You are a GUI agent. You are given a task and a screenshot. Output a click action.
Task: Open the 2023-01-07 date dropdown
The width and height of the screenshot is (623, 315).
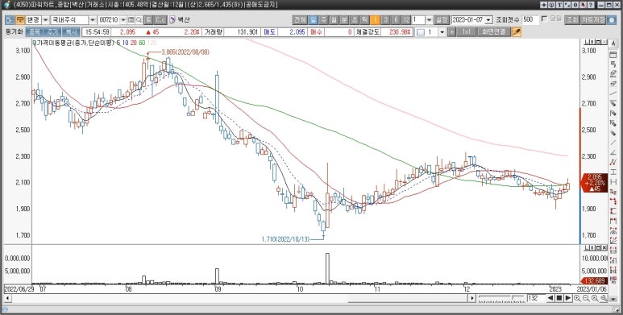488,20
